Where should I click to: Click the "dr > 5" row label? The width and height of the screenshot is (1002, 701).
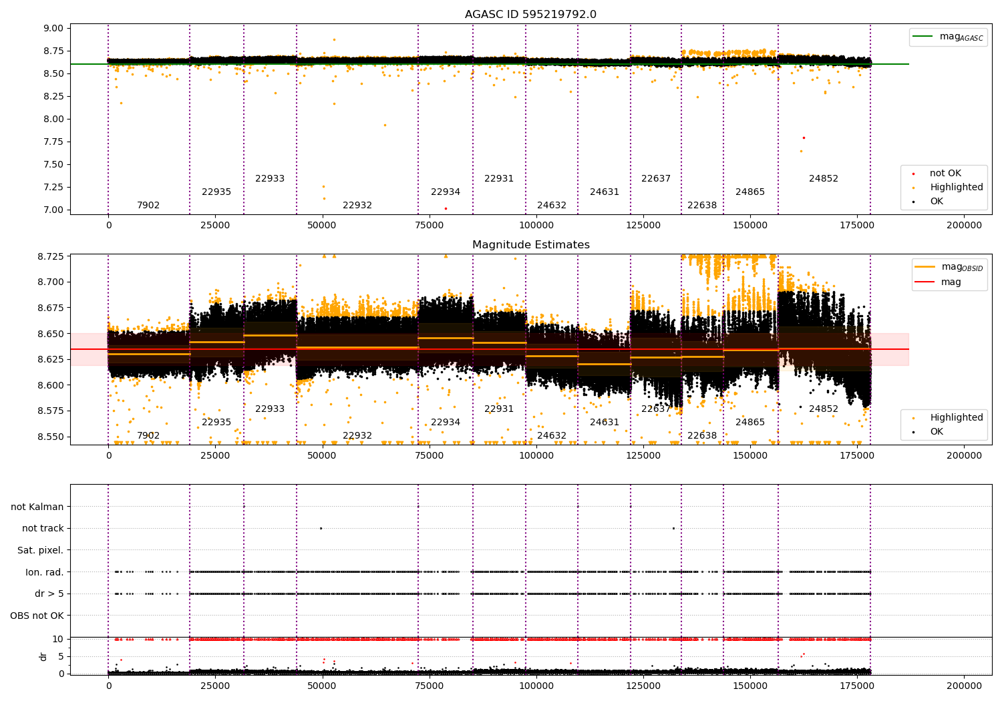[x=49, y=594]
